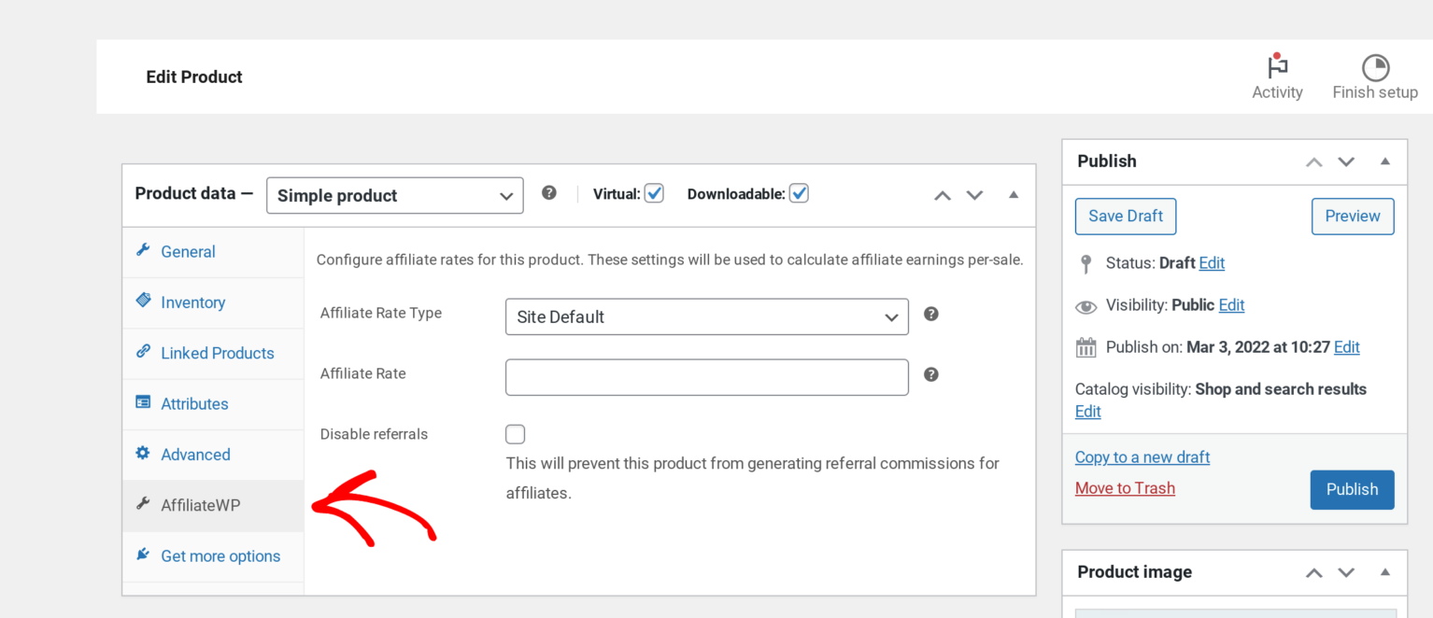Click Copy to a new draft
This screenshot has height=618, width=1433.
(1142, 456)
